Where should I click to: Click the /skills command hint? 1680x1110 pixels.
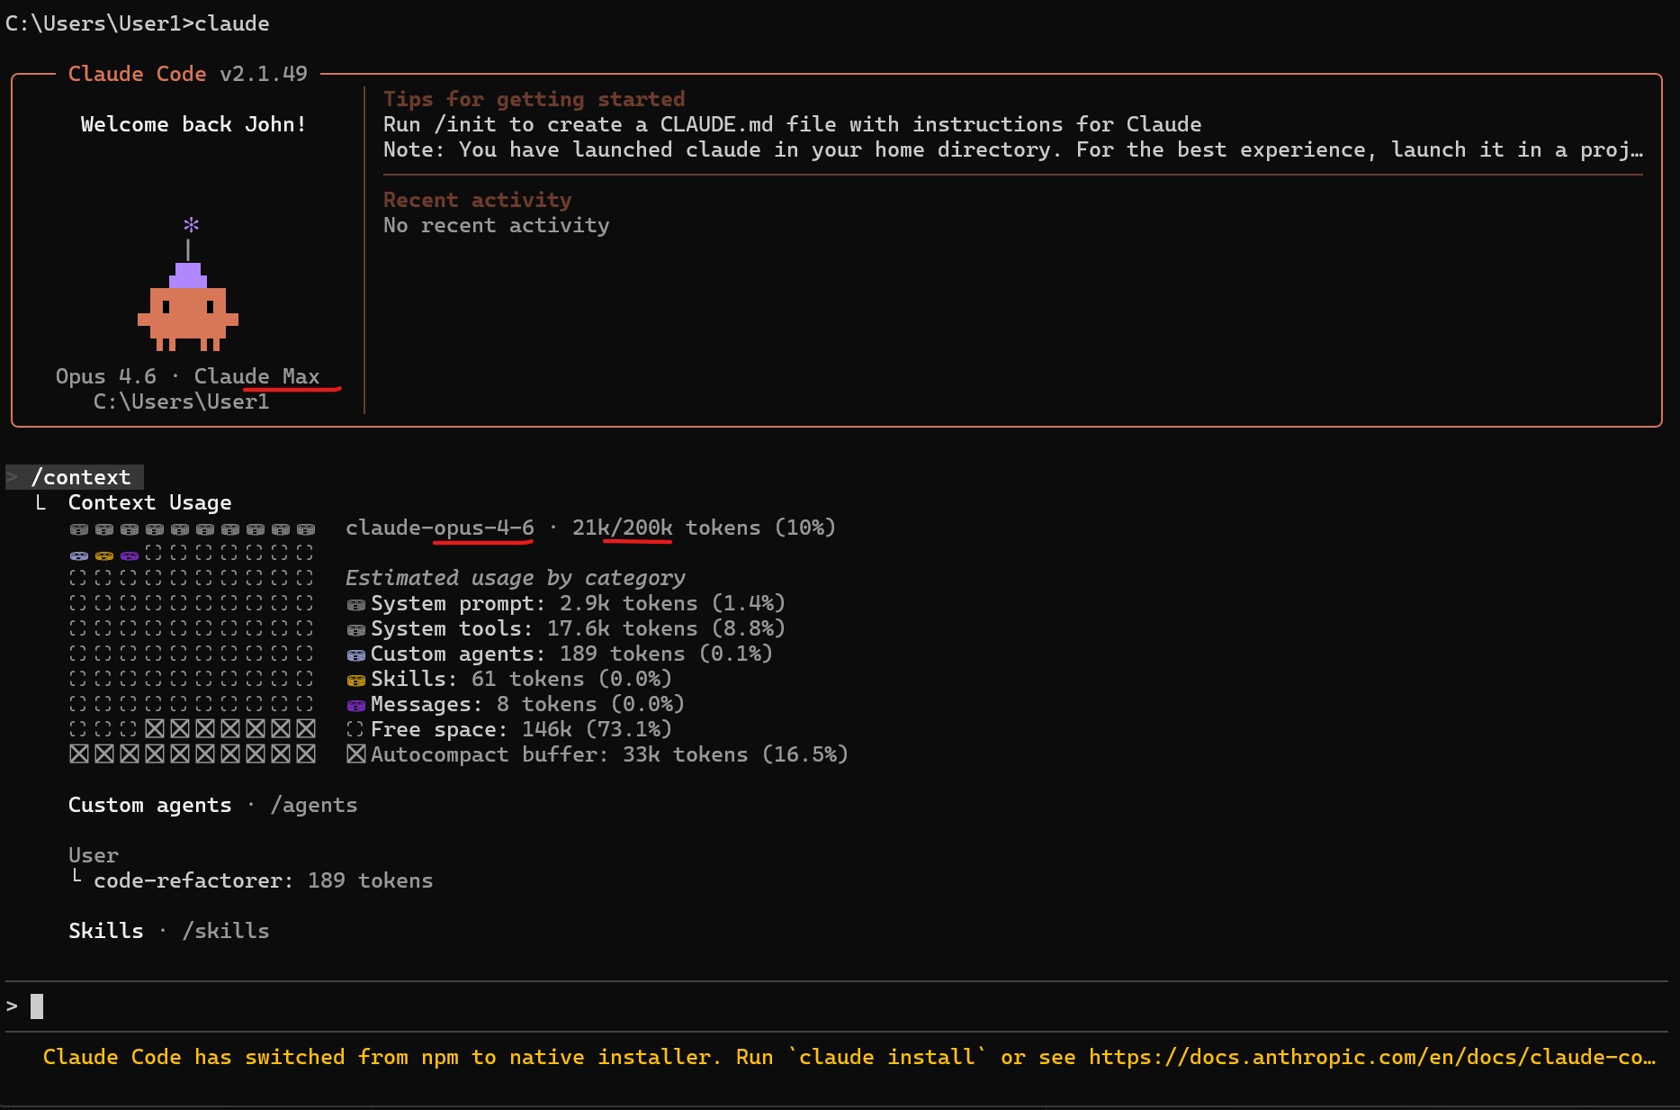click(226, 931)
